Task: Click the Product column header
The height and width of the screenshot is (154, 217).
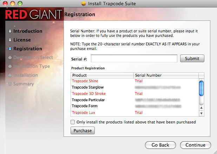Action: point(102,75)
